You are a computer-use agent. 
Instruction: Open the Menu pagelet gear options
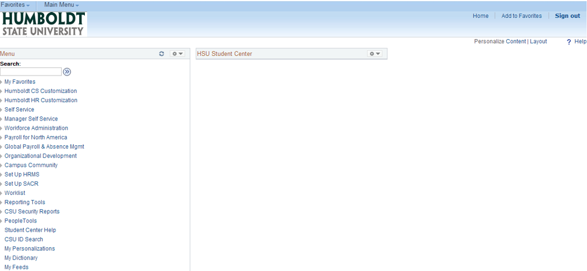point(177,54)
